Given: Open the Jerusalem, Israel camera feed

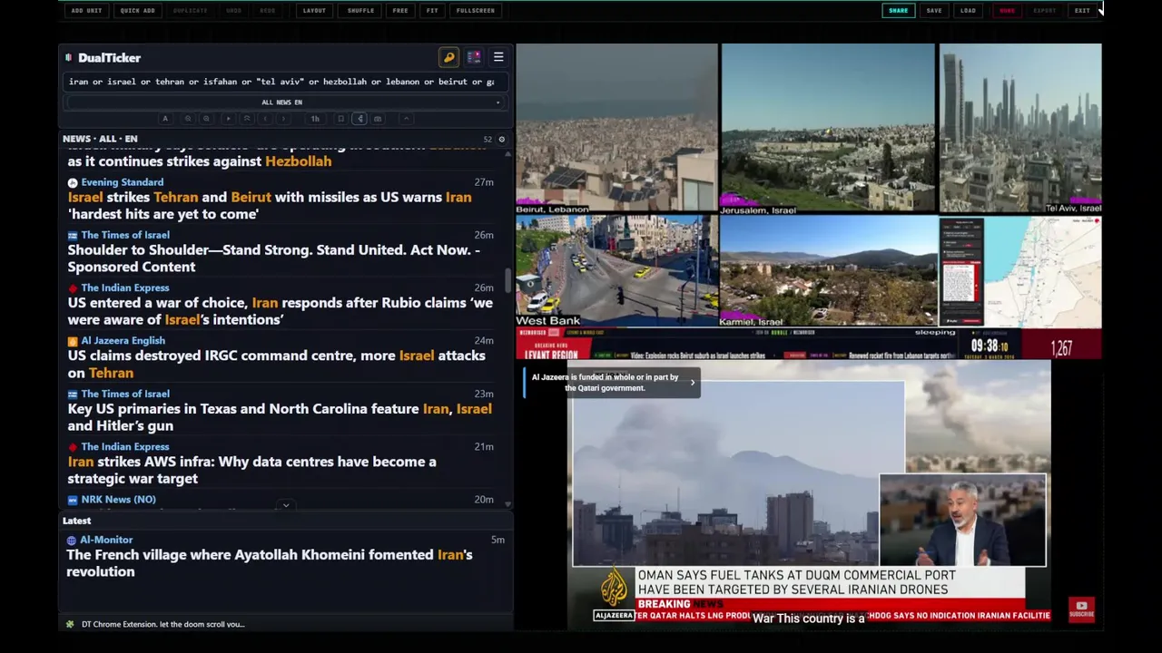Looking at the screenshot, I should pos(828,128).
